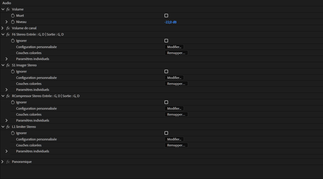Viewport: 323px width, 179px height.
Task: Expand the Volume de canal effect
Action: (x=2, y=28)
